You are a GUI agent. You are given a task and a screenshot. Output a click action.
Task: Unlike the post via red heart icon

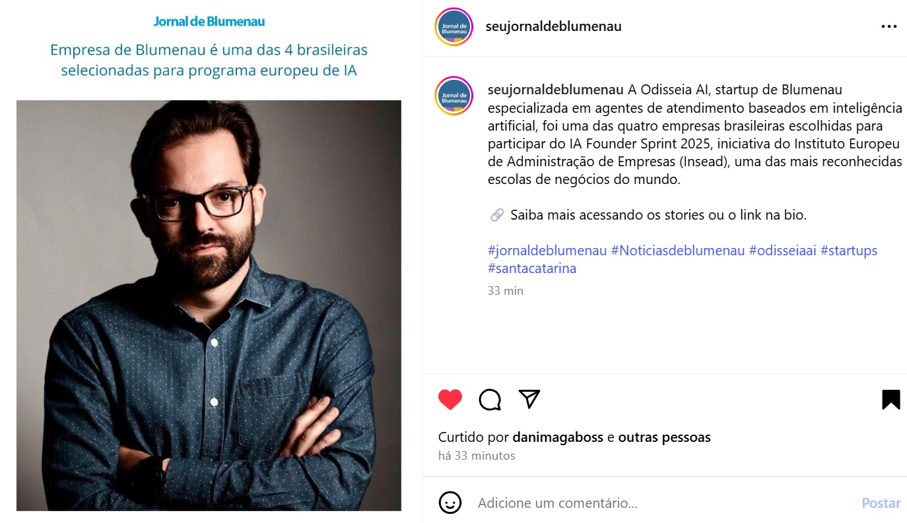(450, 400)
